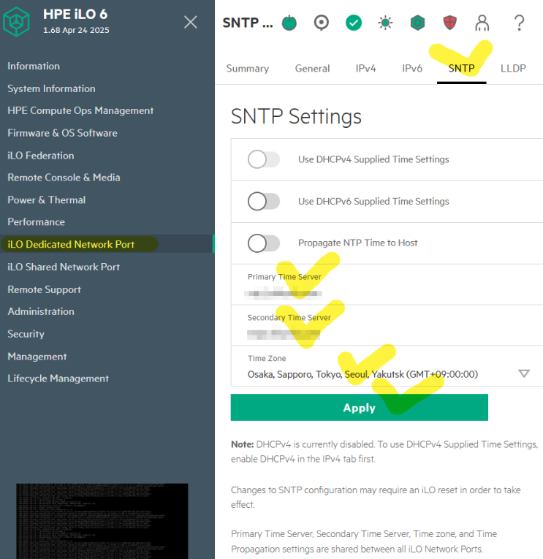Screen dimensions: 543x559
Task: Open the Security section
Action: pos(26,334)
